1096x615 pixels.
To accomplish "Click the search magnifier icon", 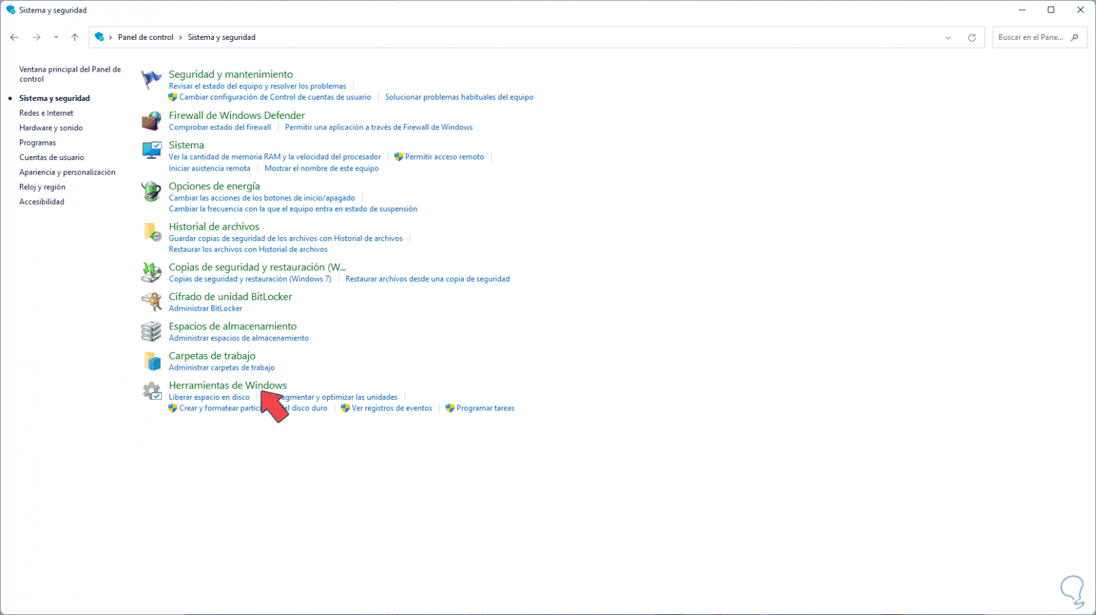I will coord(1075,37).
